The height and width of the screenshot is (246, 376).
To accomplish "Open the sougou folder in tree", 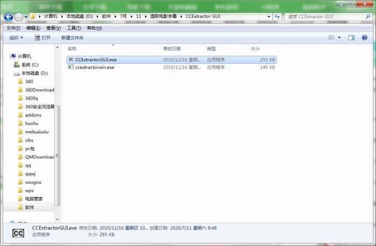I will (x=33, y=182).
